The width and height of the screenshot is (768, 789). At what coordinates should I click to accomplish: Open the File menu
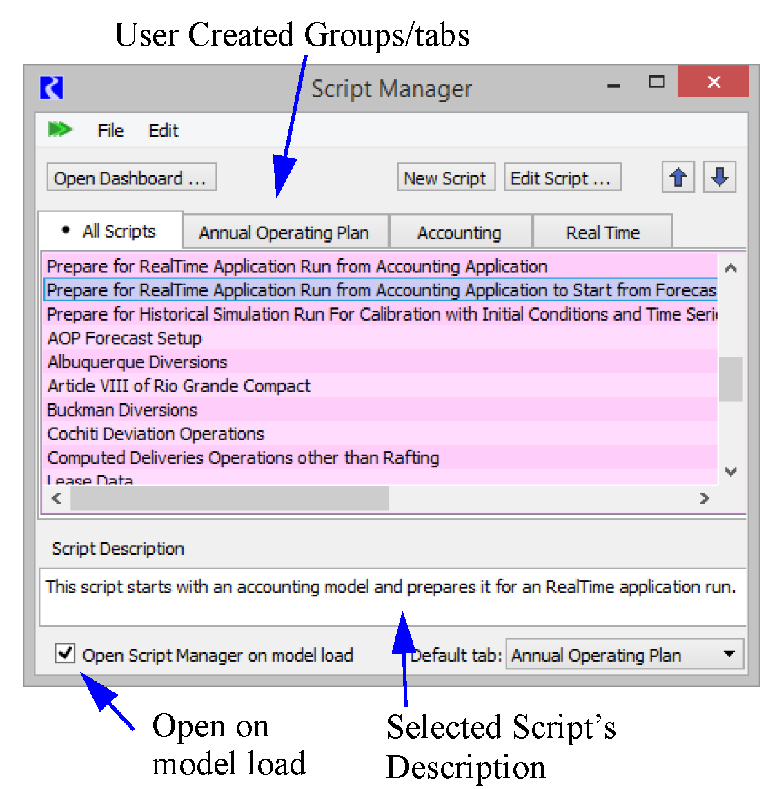pos(110,131)
